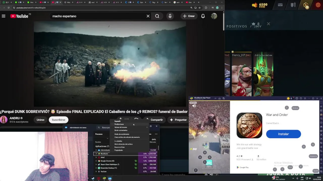Open the BlueStacks account profile icon
This screenshot has width=323, height=181.
(x=297, y=98)
